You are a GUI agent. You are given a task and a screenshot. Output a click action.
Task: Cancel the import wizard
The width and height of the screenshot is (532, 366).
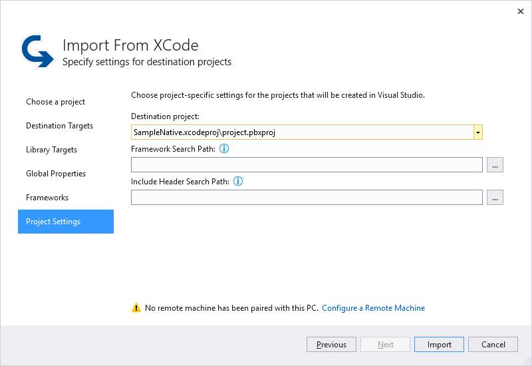pos(493,345)
